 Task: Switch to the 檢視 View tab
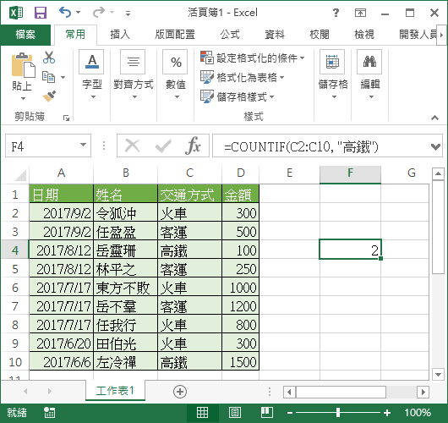(x=364, y=35)
